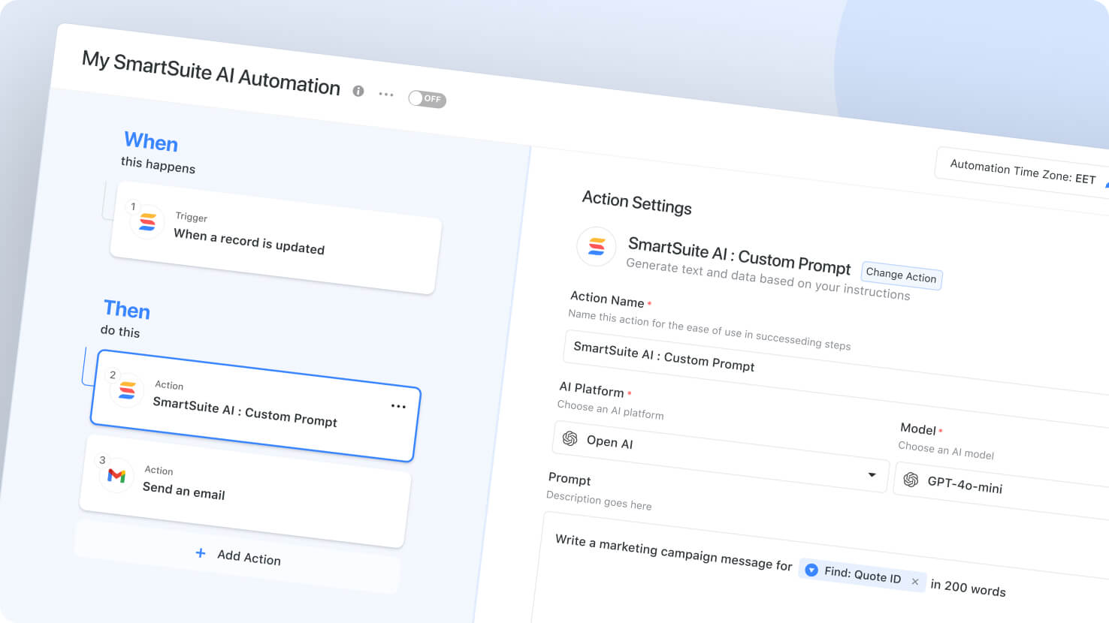The width and height of the screenshot is (1109, 623).
Task: Click the 'When' heading text
Action: tap(151, 141)
